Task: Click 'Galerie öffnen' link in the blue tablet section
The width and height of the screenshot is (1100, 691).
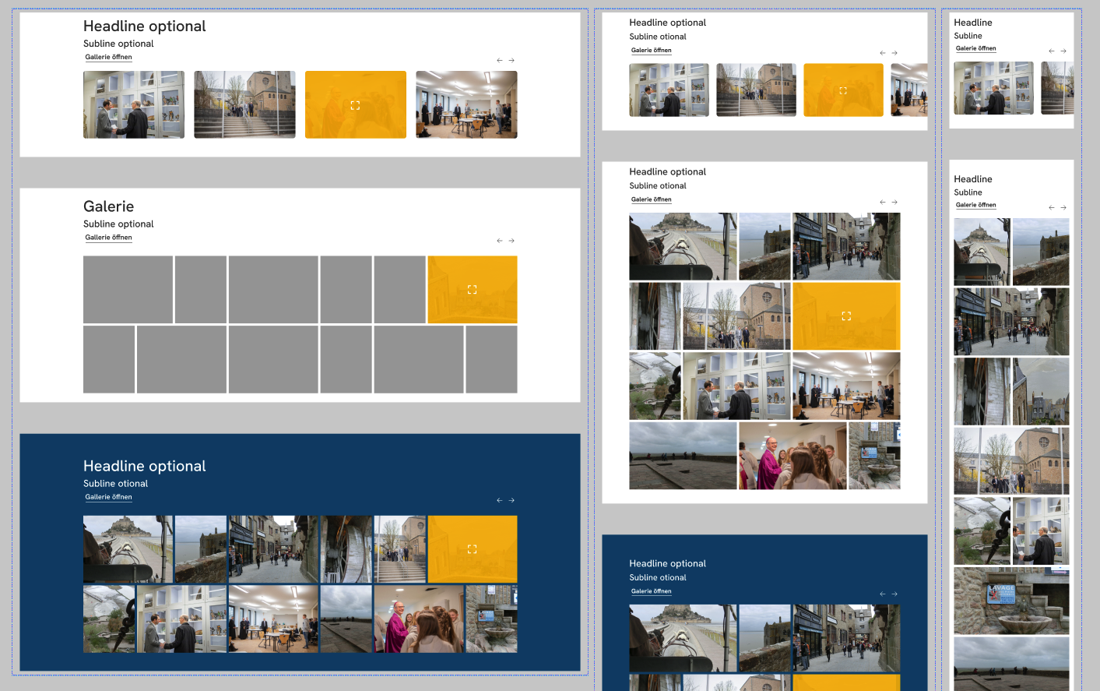Action: coord(651,591)
